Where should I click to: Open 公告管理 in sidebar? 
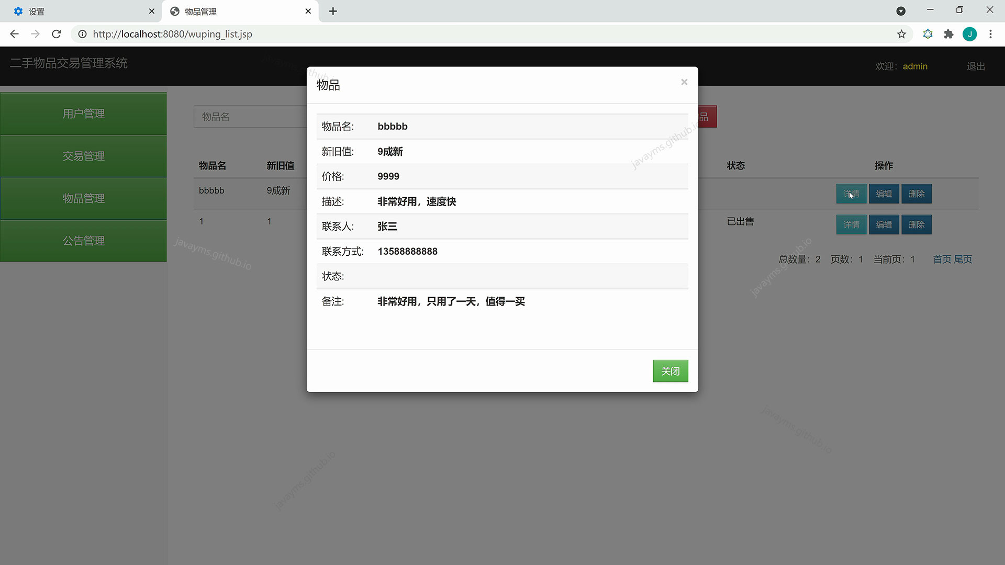pos(83,241)
